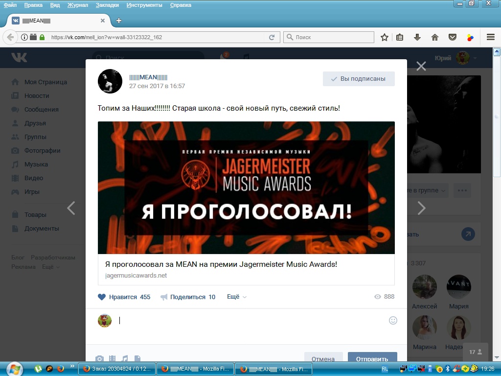Open the Журнал menu
Image resolution: width=501 pixels, height=376 pixels.
[x=78, y=5]
